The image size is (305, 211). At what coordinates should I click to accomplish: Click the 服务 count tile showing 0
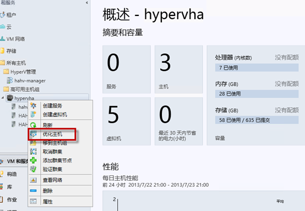(127, 69)
